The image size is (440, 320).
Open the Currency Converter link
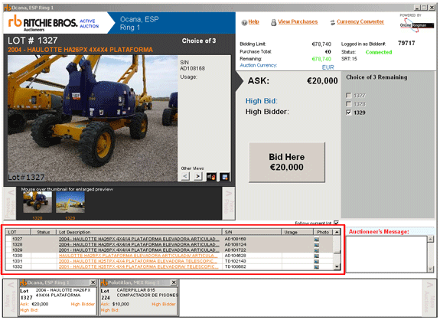coord(360,22)
